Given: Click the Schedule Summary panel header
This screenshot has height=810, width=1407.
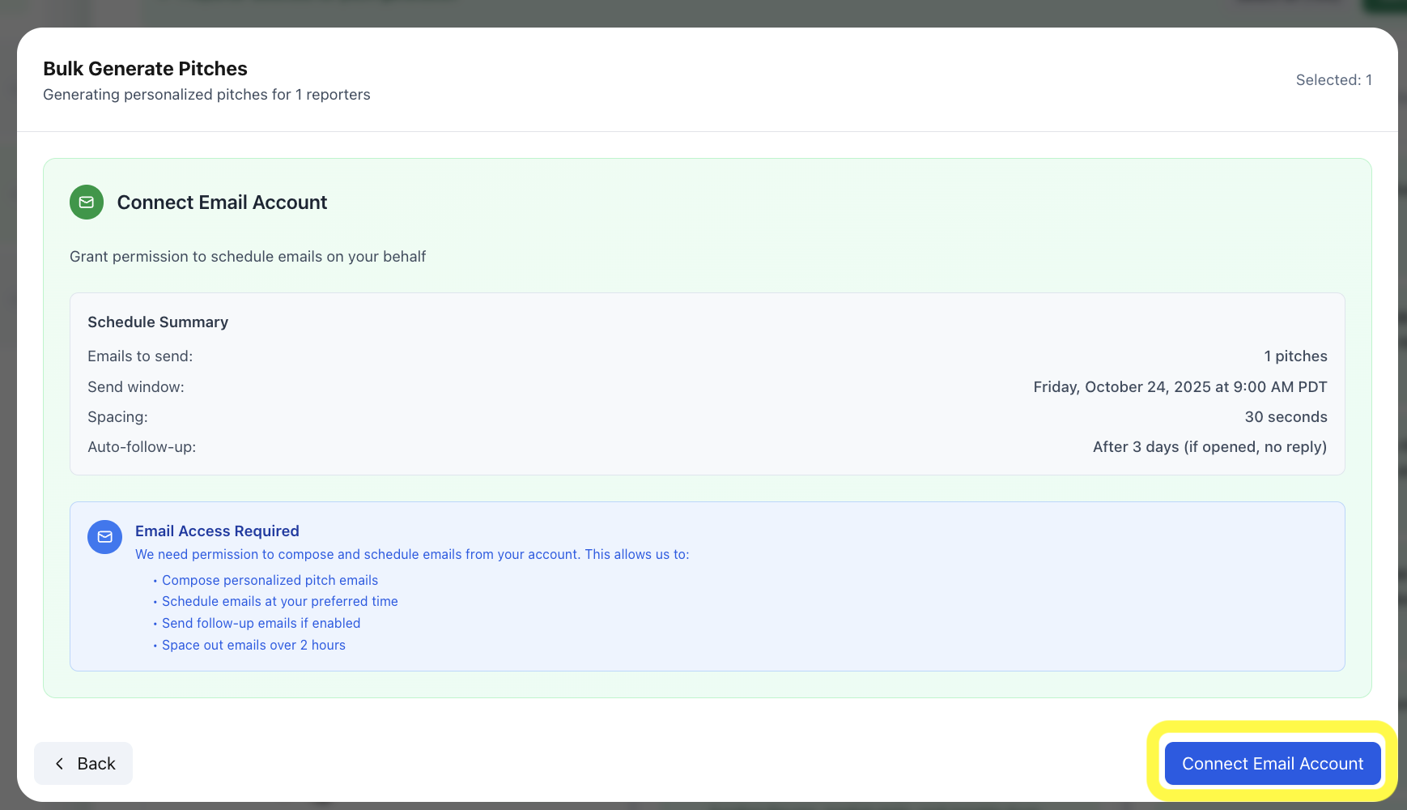Looking at the screenshot, I should click(x=158, y=322).
